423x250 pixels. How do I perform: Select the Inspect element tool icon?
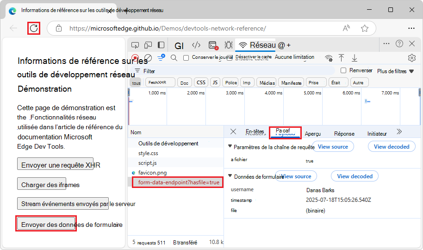pyautogui.click(x=135, y=45)
